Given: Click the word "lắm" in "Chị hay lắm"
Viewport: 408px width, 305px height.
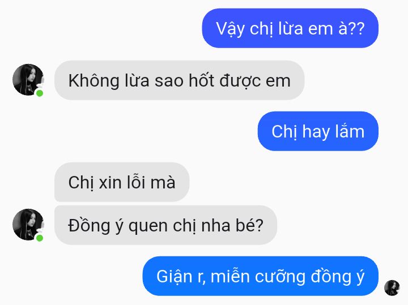Looking at the screenshot, I should pos(350,131).
